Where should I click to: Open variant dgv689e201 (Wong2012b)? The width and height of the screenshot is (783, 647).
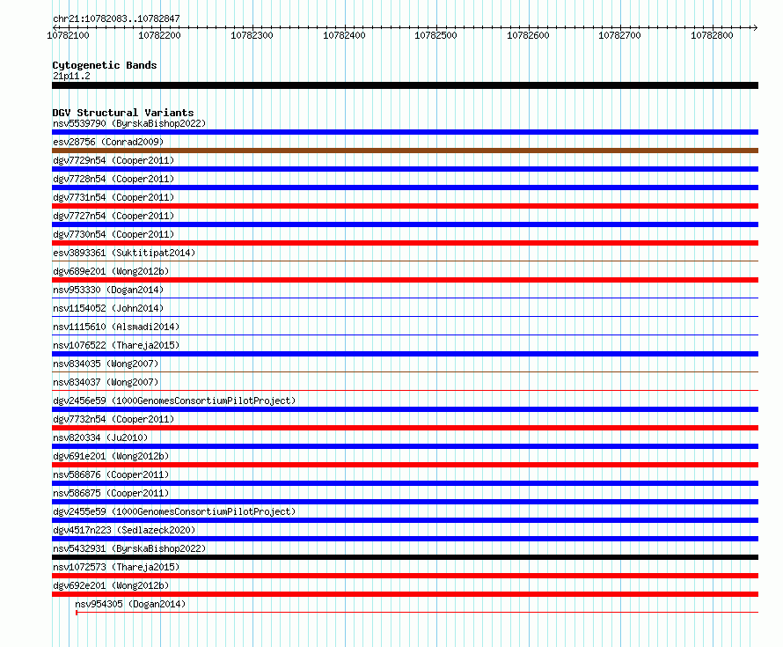111,271
